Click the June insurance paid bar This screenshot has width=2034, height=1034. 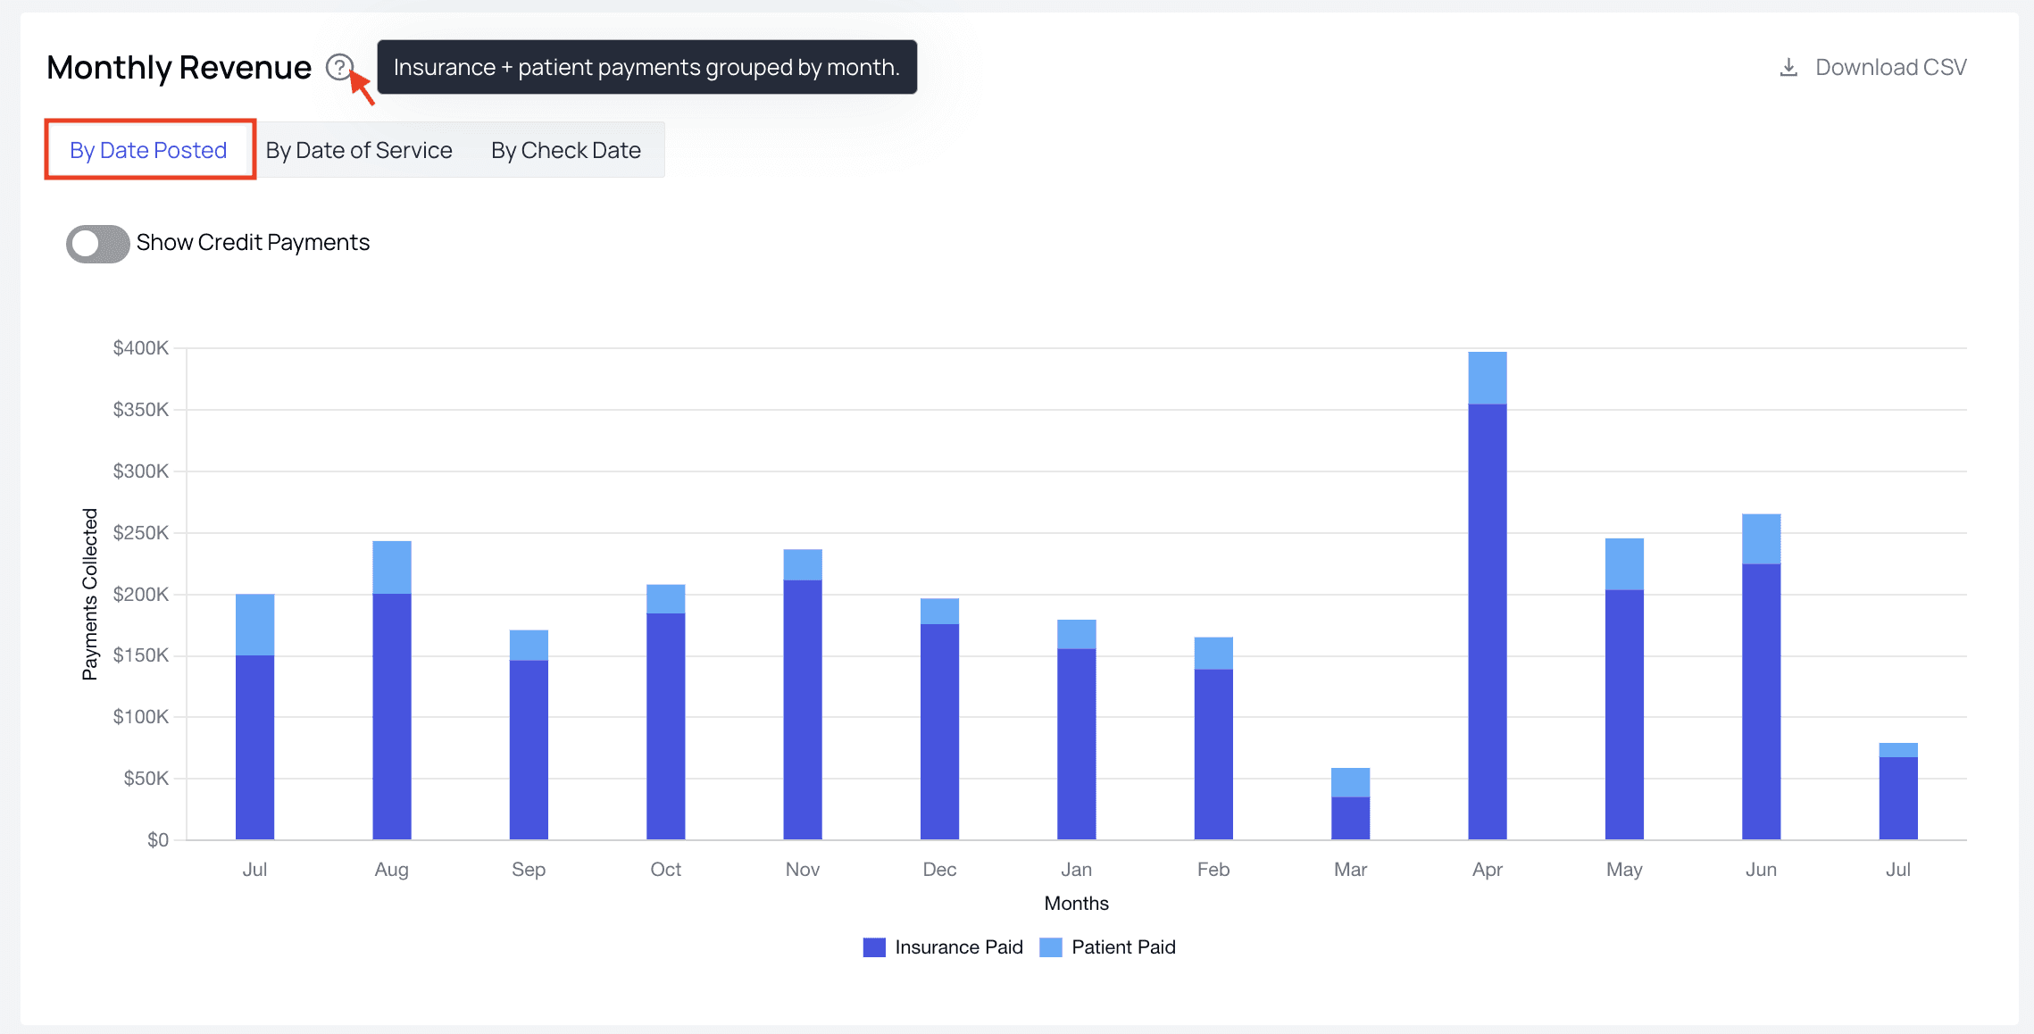(x=1761, y=701)
